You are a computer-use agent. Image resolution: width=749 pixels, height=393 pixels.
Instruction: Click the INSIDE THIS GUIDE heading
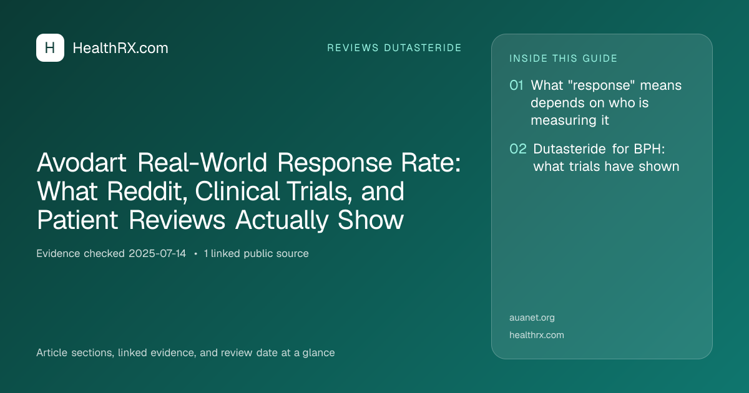[x=564, y=59]
